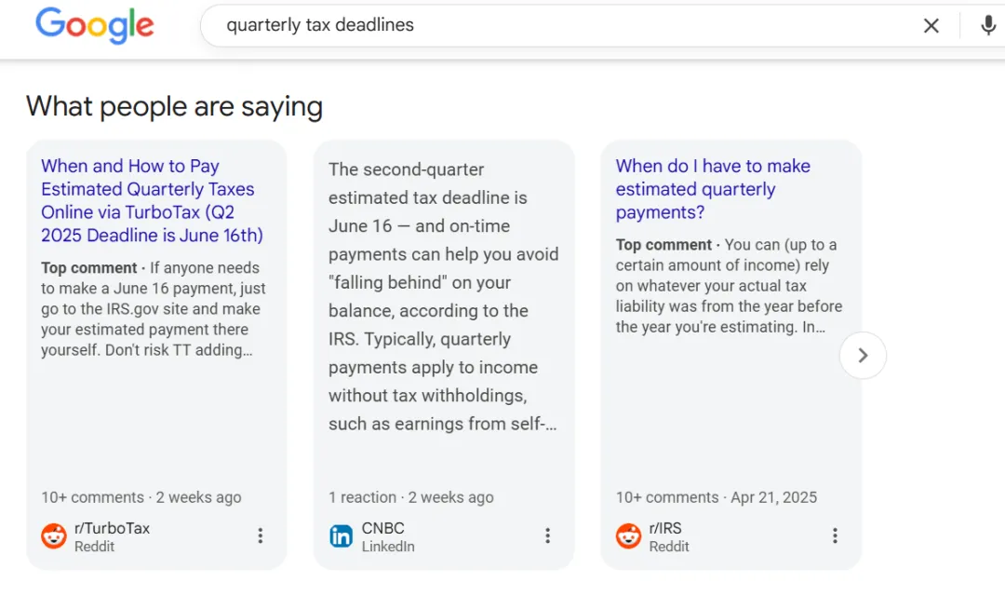Screen dimensions: 1005x596
Task: Open three-dot menu on the r/TurboTax card
Action: [261, 535]
